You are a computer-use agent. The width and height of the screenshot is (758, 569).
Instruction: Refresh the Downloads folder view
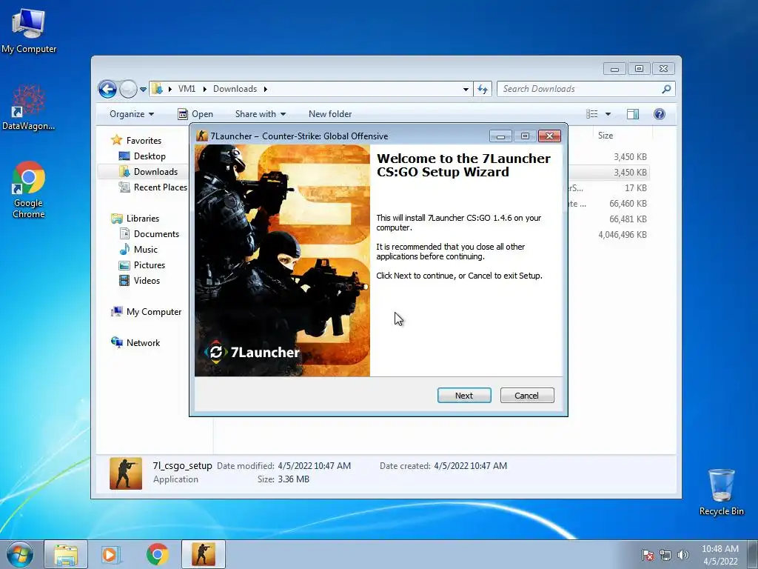tap(483, 89)
